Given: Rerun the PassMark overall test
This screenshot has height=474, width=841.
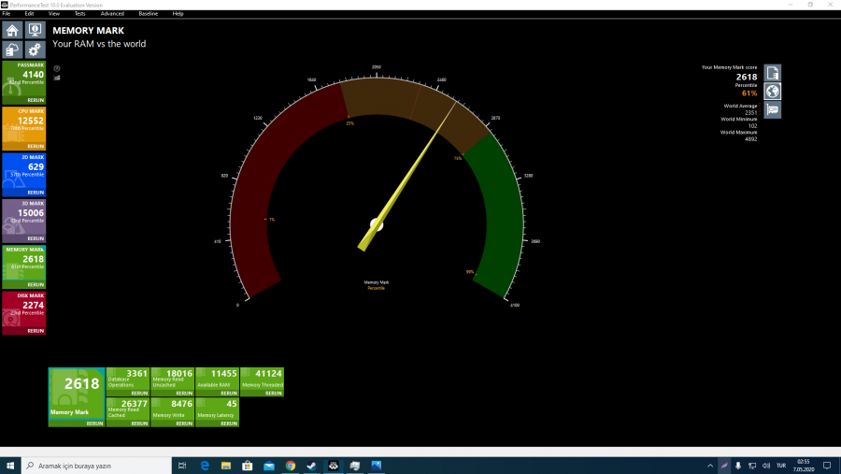Looking at the screenshot, I should 36,100.
